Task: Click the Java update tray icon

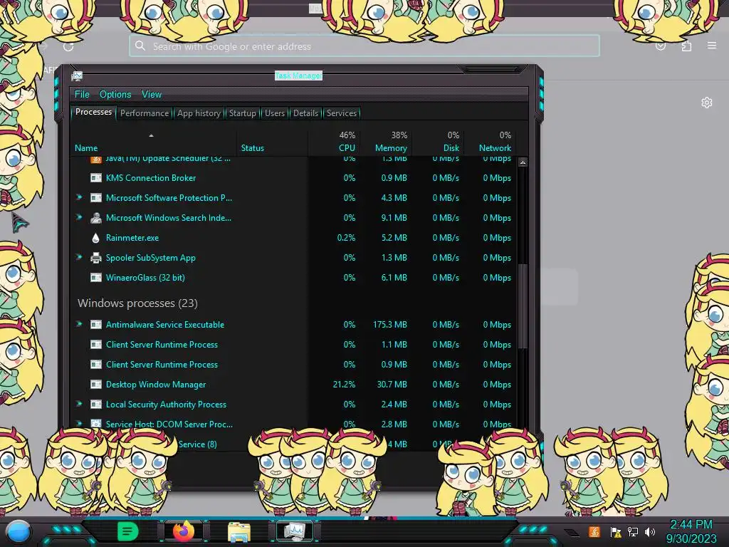Action: [x=594, y=531]
